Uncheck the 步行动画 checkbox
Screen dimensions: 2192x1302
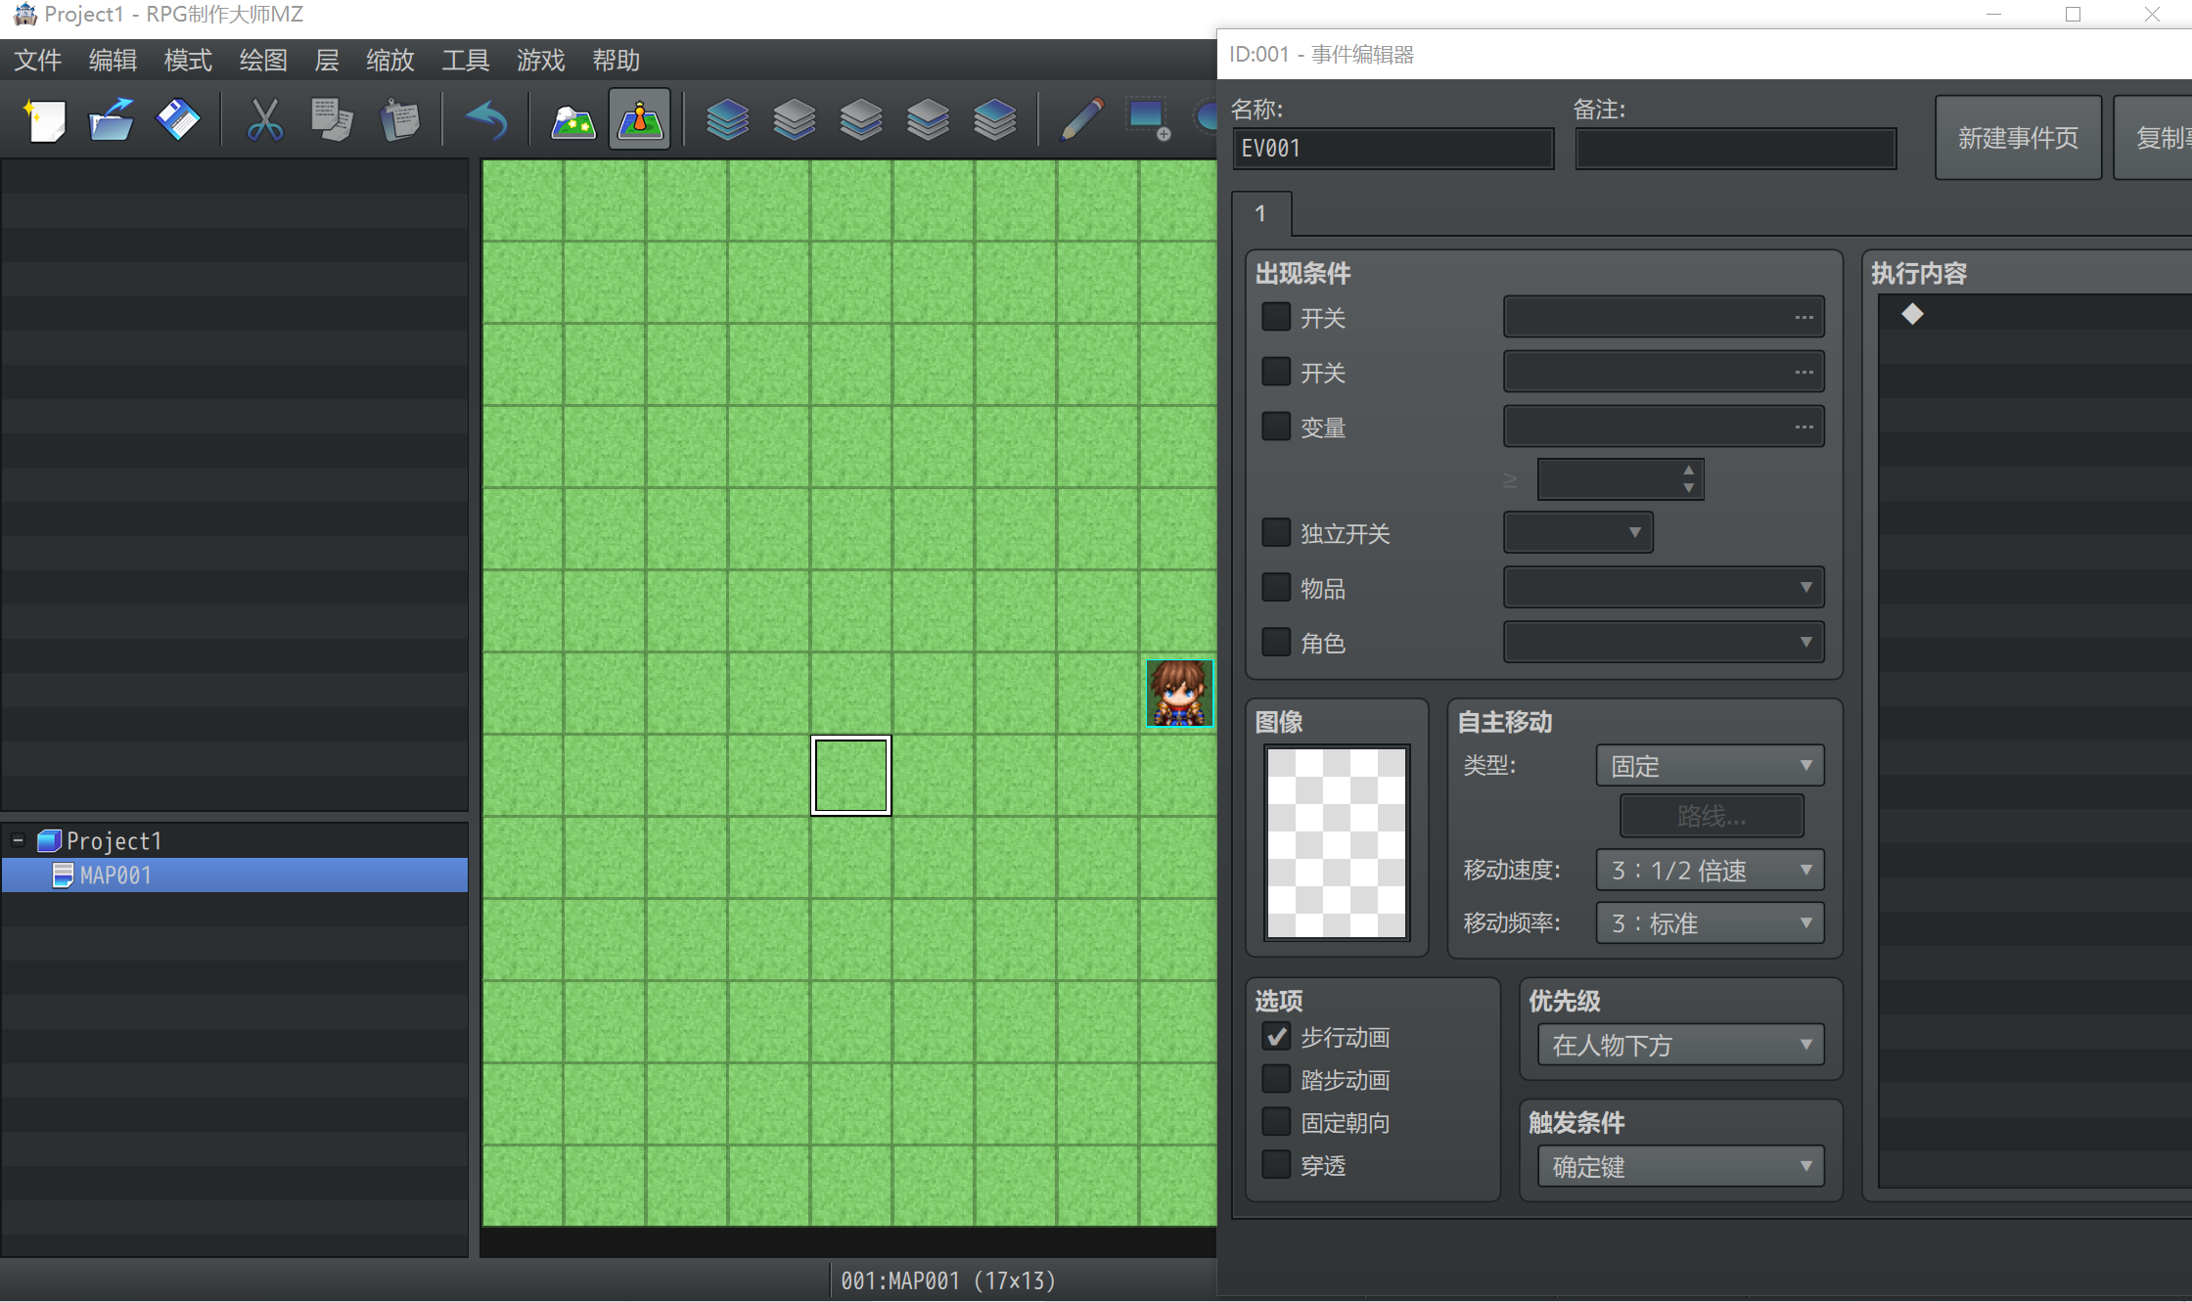[x=1276, y=1037]
